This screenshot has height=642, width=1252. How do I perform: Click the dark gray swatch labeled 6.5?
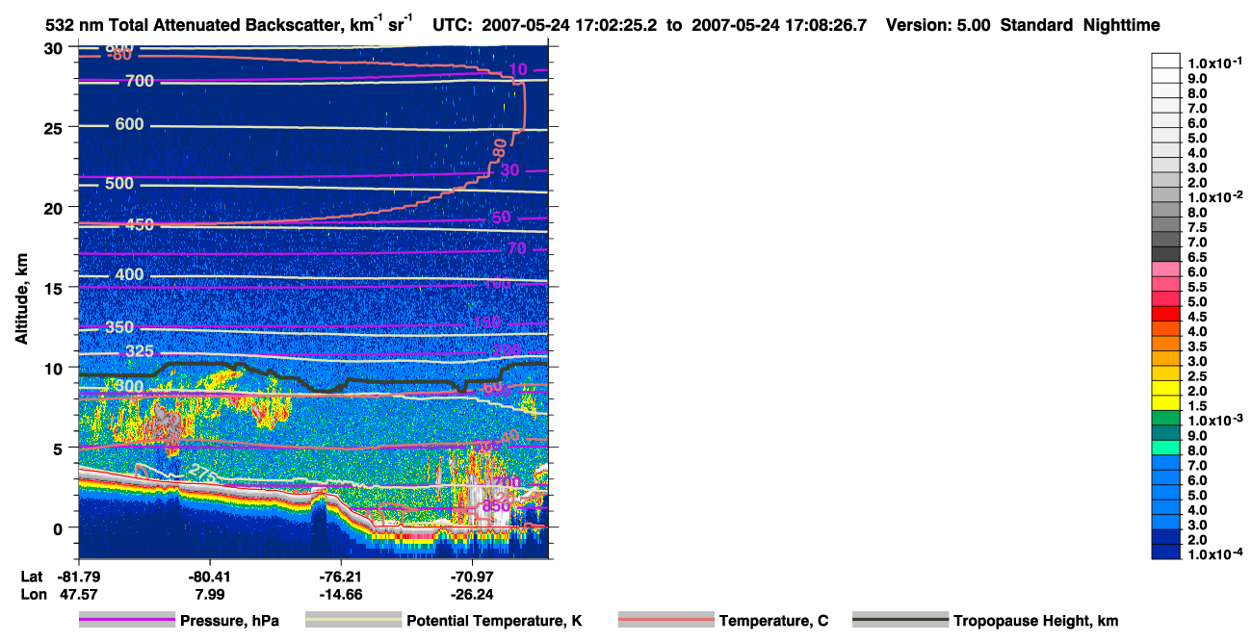(1165, 254)
